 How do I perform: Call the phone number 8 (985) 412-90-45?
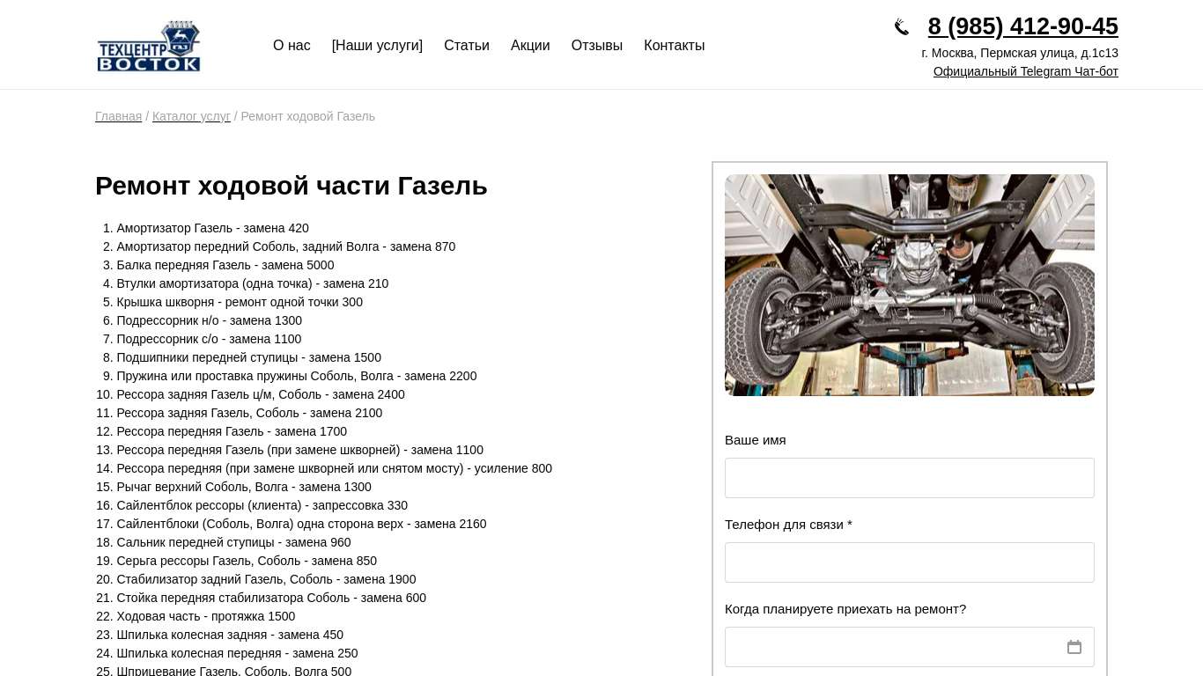point(1022,26)
